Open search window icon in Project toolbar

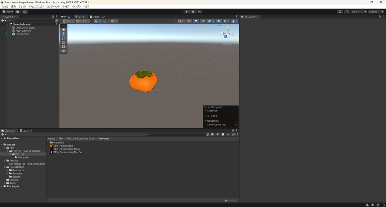click(208, 134)
